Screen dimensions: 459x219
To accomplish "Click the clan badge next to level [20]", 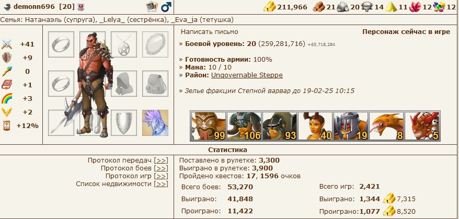I will pyautogui.click(x=81, y=7).
